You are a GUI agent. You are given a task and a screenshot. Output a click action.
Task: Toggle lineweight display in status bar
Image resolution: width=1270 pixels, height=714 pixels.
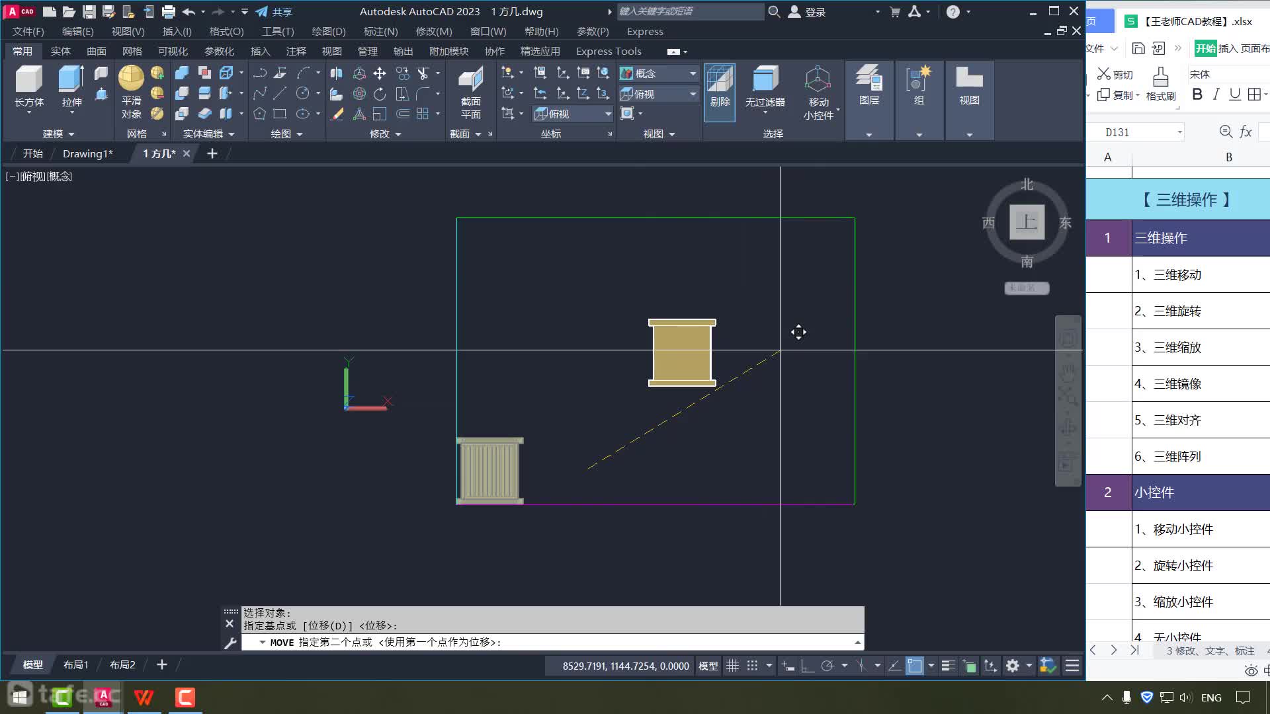(x=949, y=666)
